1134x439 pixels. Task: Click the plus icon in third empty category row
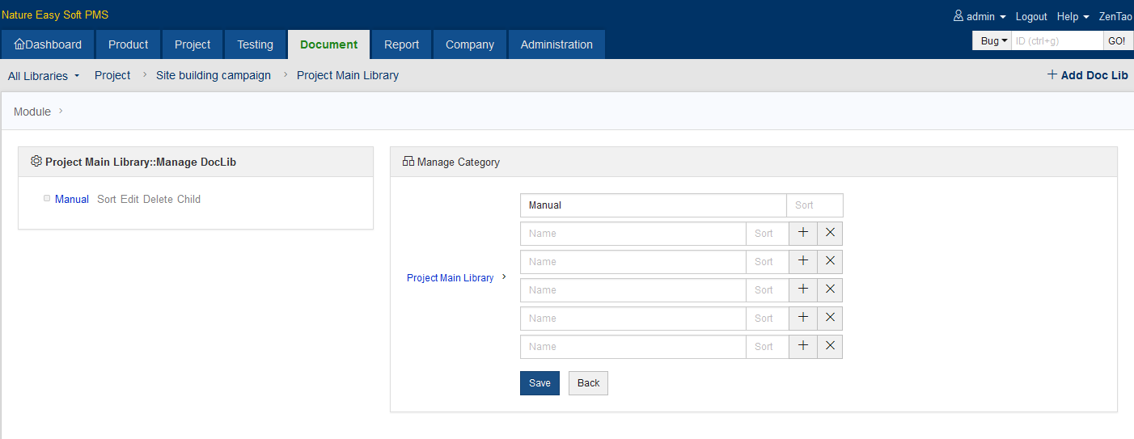(802, 290)
